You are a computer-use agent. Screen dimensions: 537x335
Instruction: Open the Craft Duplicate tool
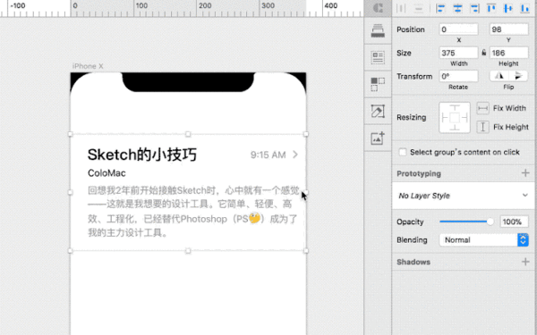pos(378,84)
